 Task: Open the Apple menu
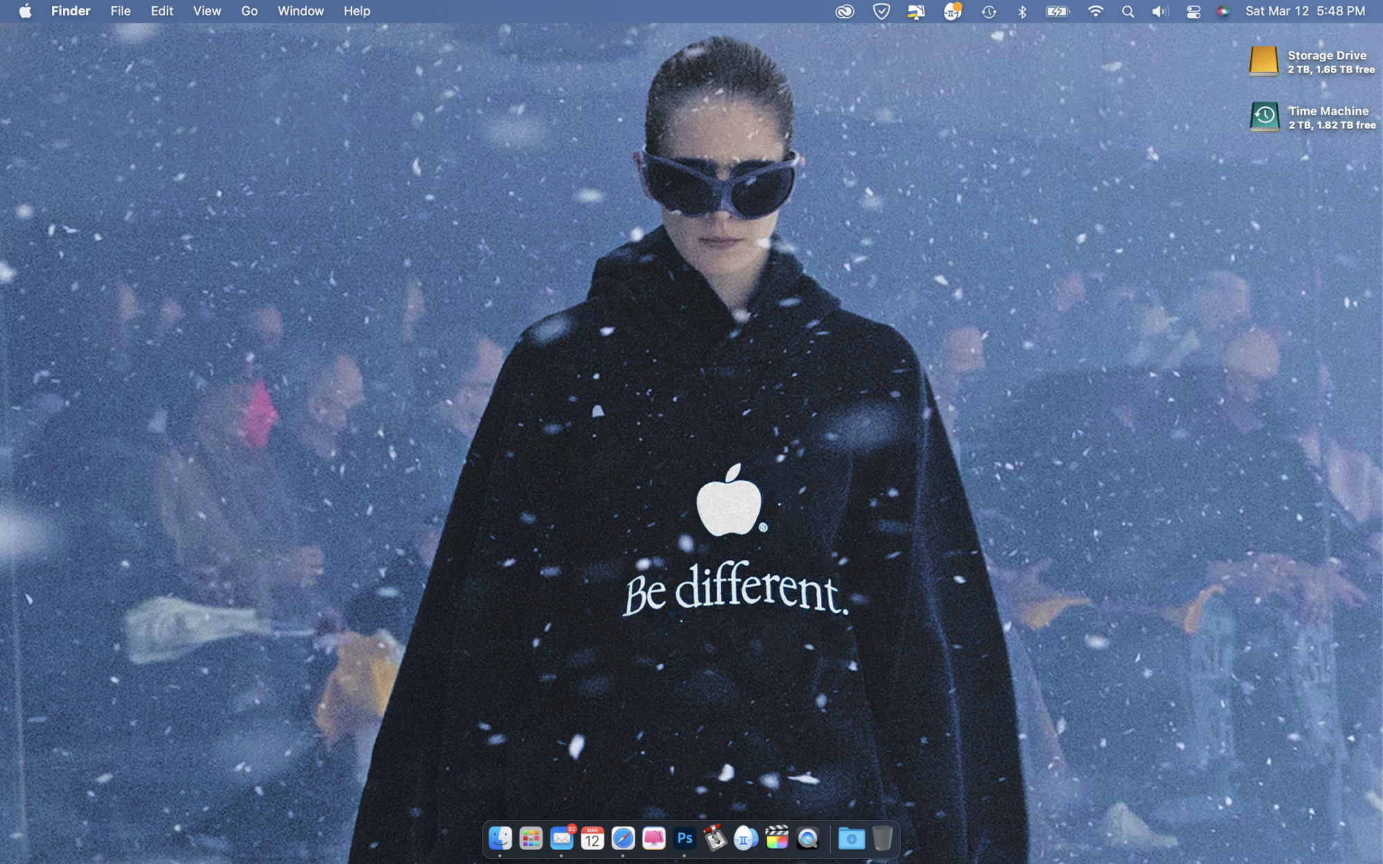click(25, 11)
